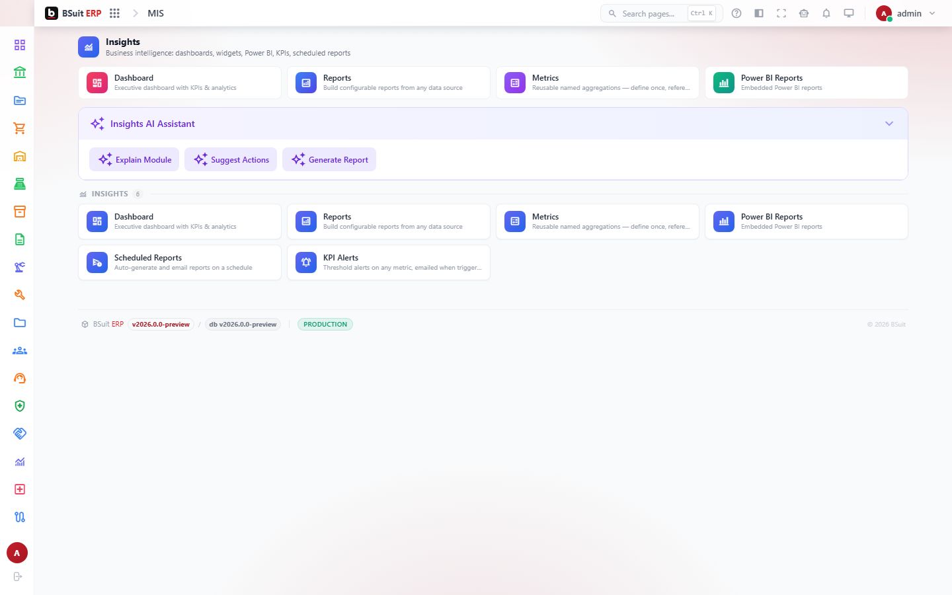The image size is (952, 595).
Task: Select the green shield sidebar icon
Action: point(20,406)
